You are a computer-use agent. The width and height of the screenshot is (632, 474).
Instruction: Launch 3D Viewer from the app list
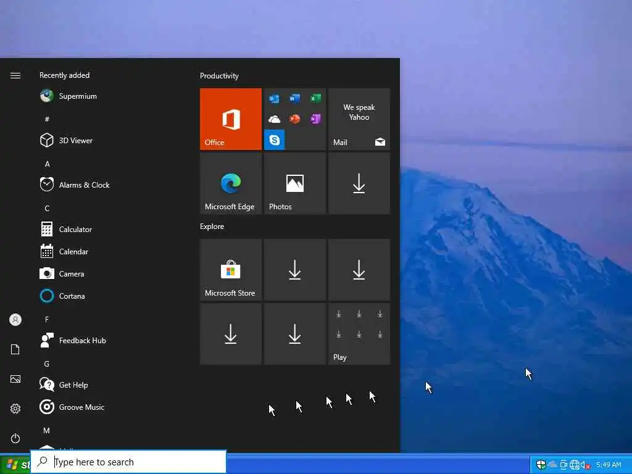point(67,140)
